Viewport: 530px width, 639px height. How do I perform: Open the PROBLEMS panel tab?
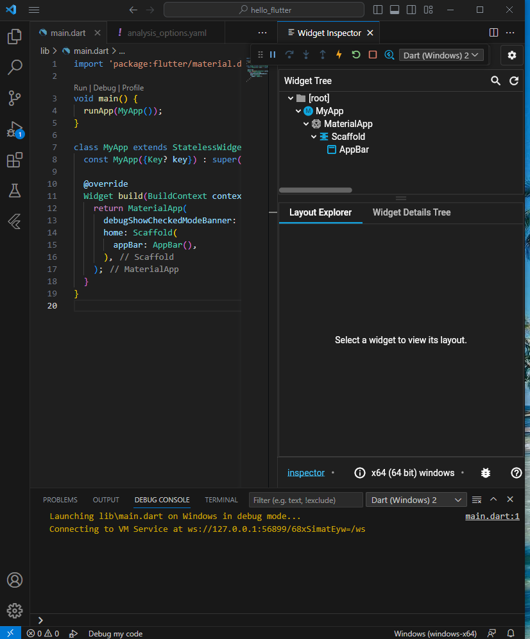point(60,500)
